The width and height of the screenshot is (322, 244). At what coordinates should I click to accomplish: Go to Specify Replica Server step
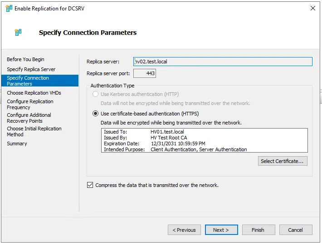coord(31,69)
